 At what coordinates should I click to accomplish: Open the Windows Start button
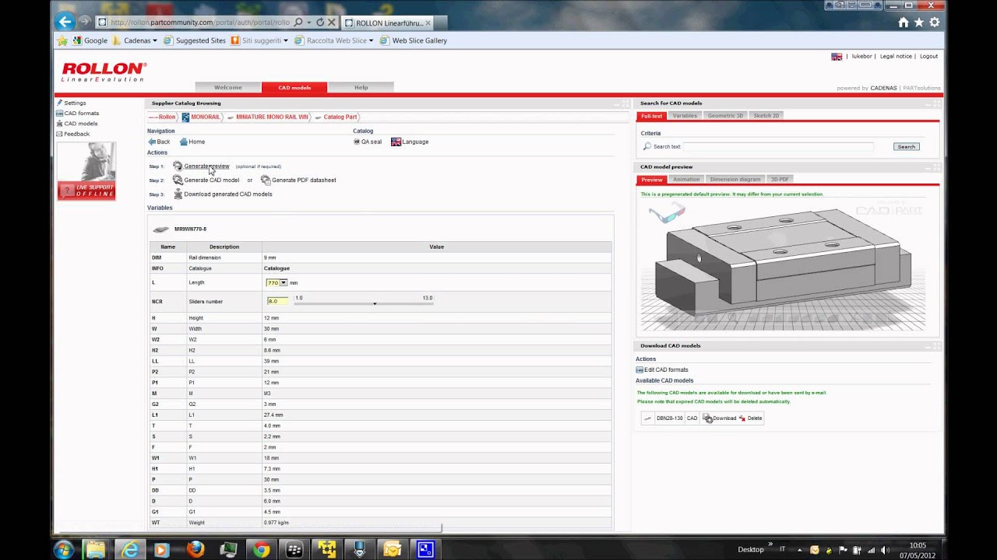pyautogui.click(x=64, y=549)
